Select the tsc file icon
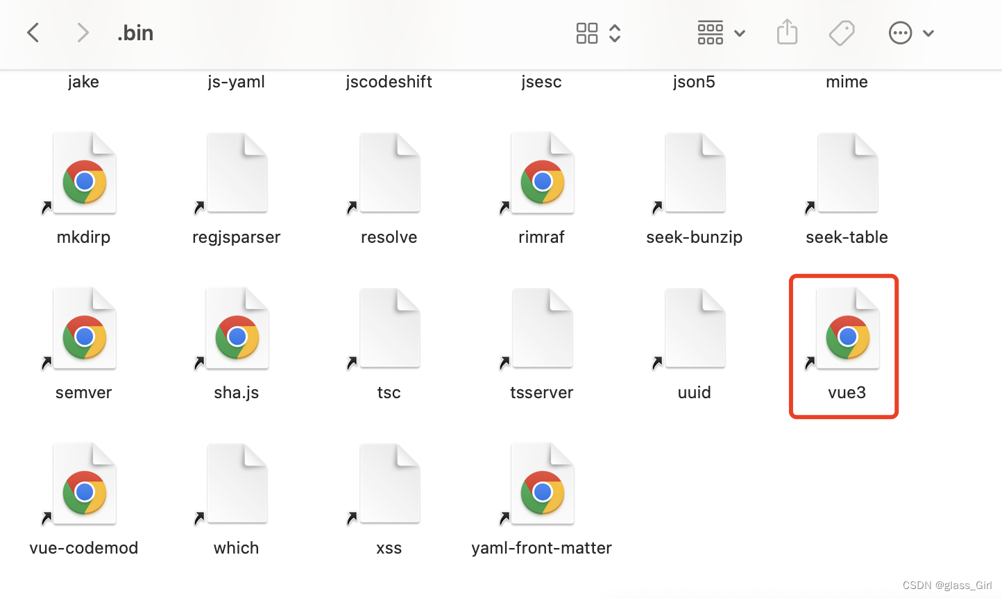 point(389,328)
